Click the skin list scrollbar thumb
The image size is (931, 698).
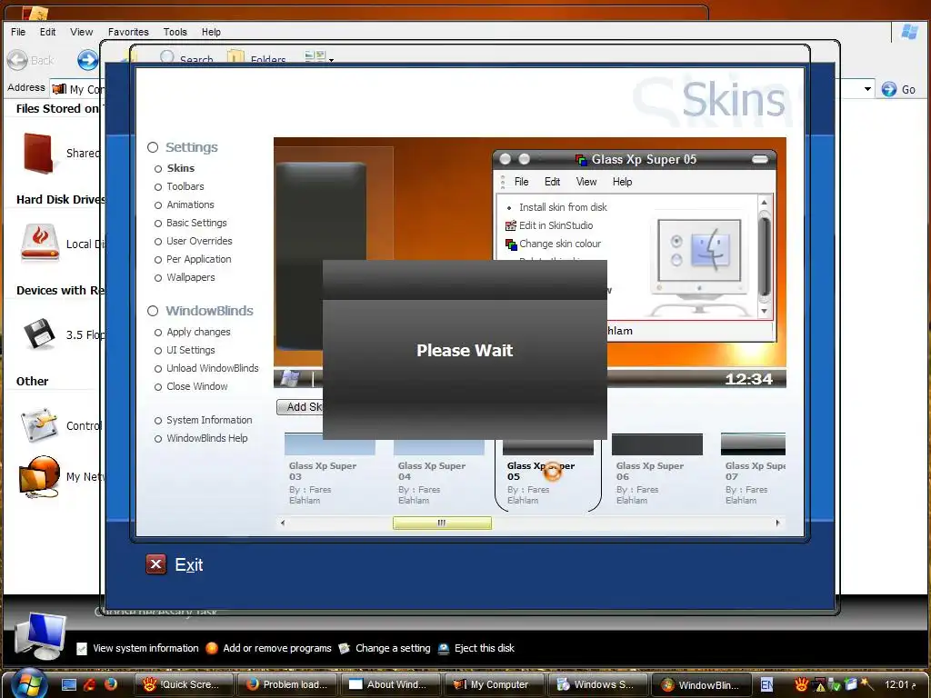442,523
